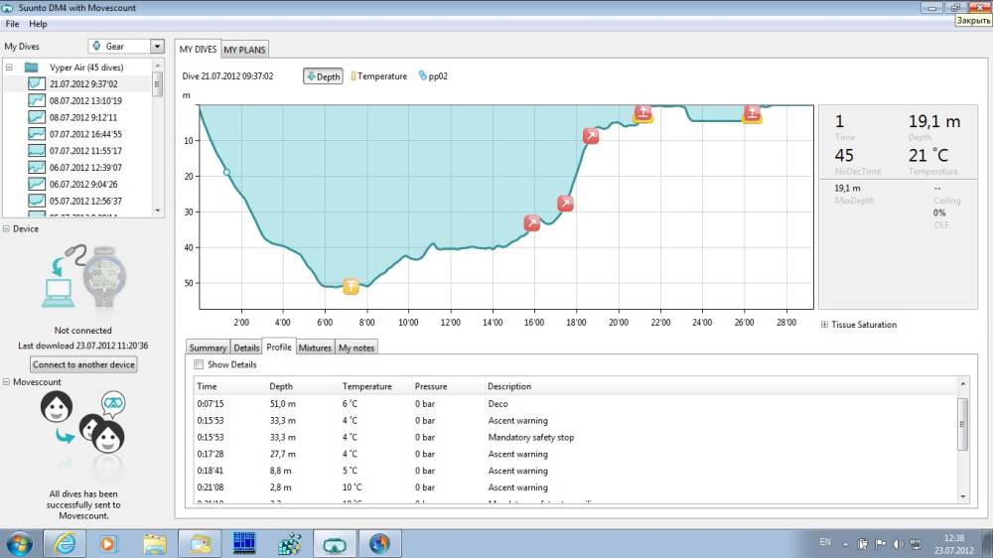Select the dive 08.07.2012 13:10'19

coord(85,100)
